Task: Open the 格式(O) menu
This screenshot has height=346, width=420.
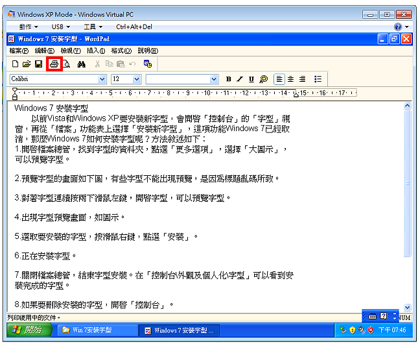Action: (x=121, y=51)
